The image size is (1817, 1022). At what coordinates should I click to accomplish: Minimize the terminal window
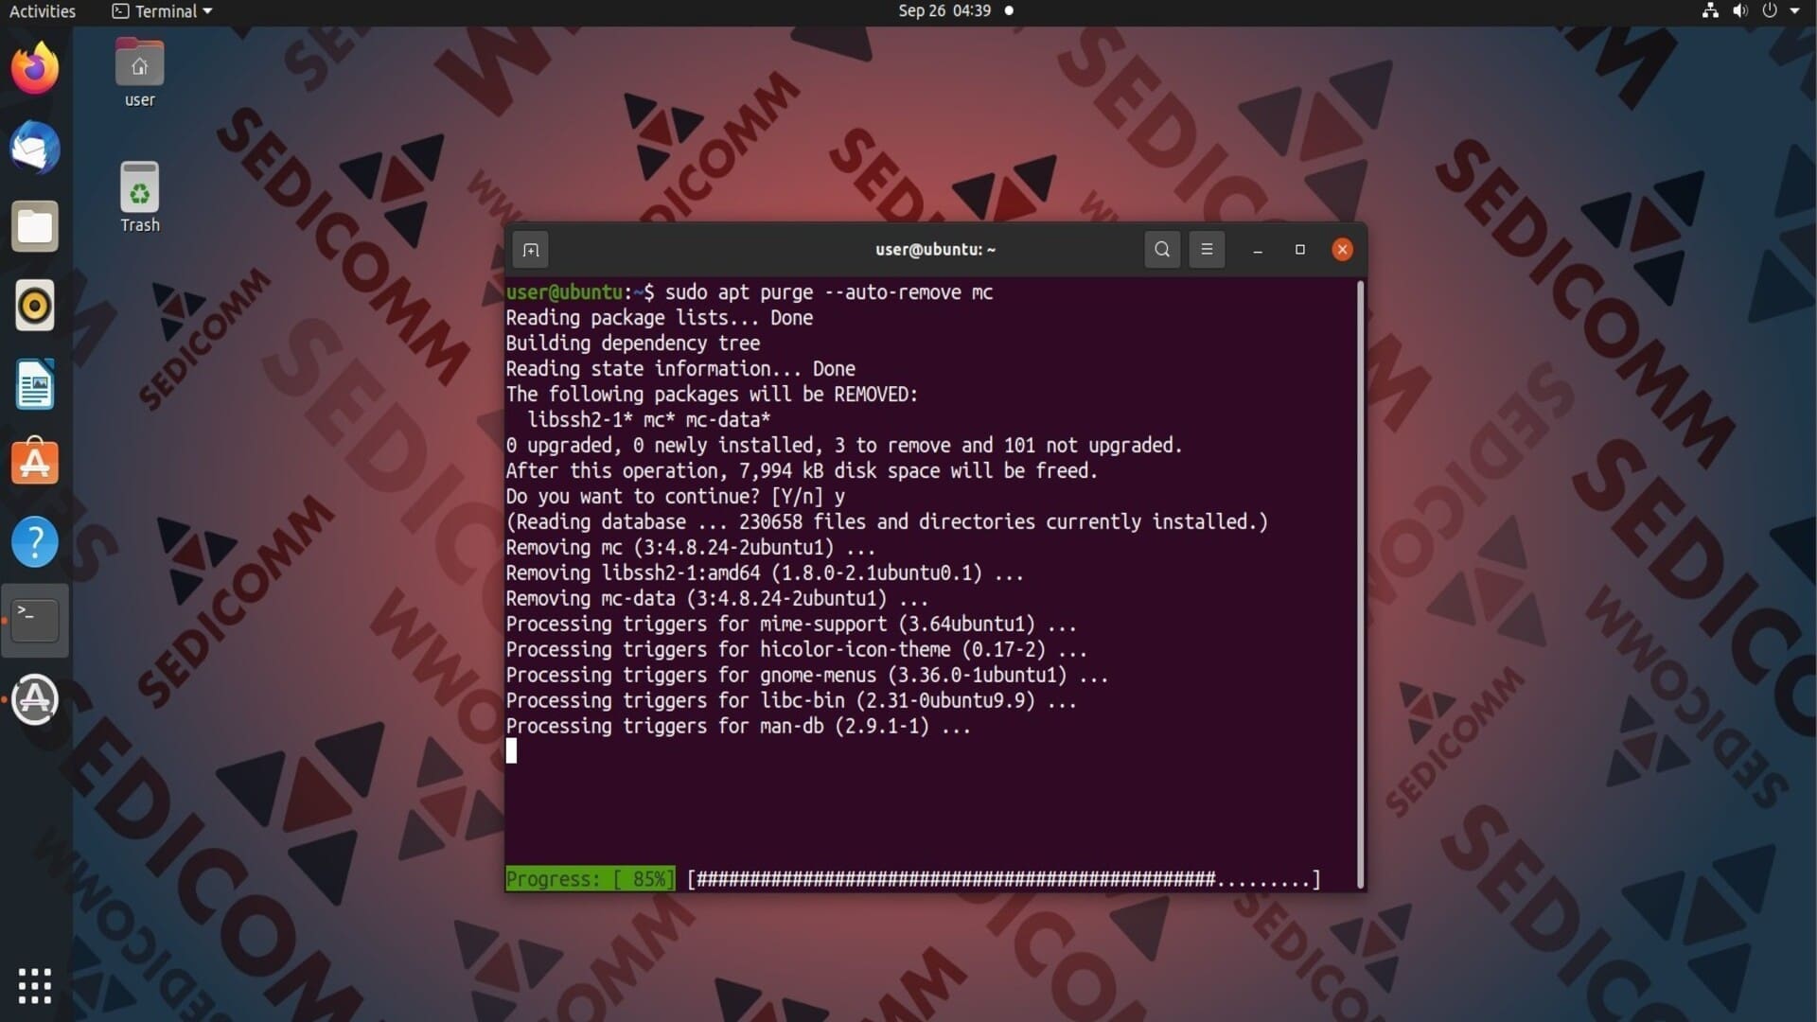click(x=1258, y=250)
